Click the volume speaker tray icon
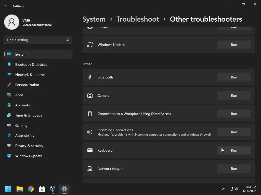Screen dimensions: 261x195 click(x=237, y=189)
